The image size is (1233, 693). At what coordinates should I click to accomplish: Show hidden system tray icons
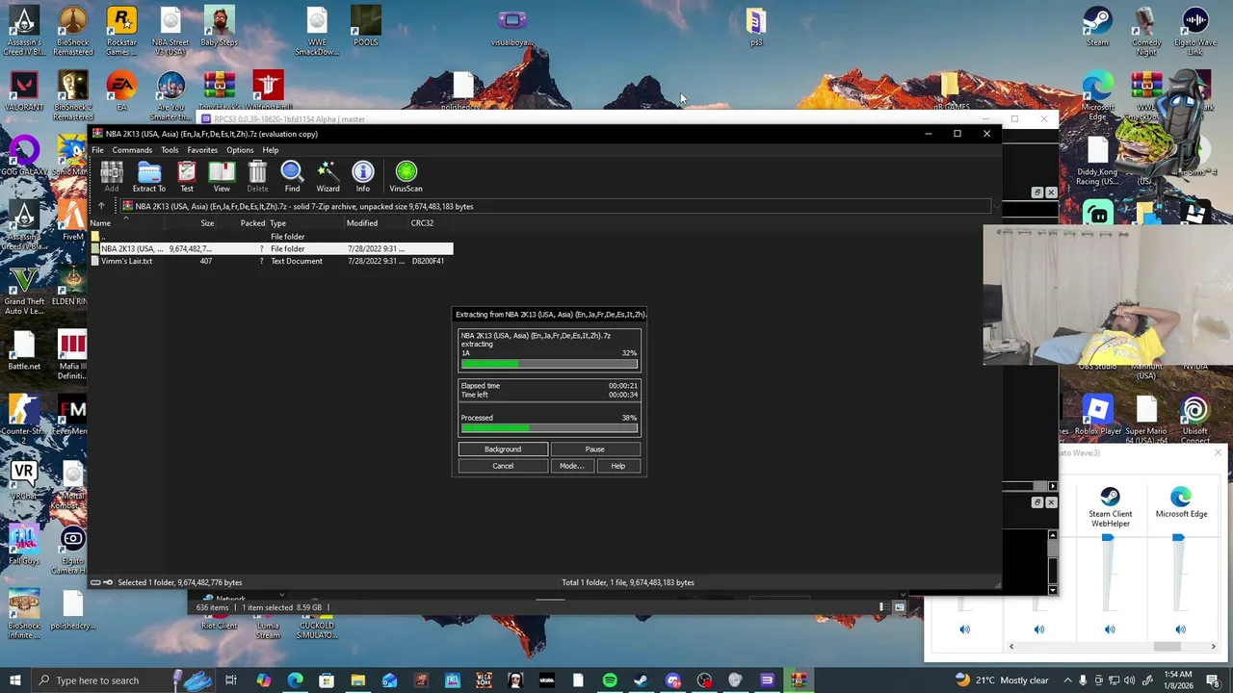1067,680
